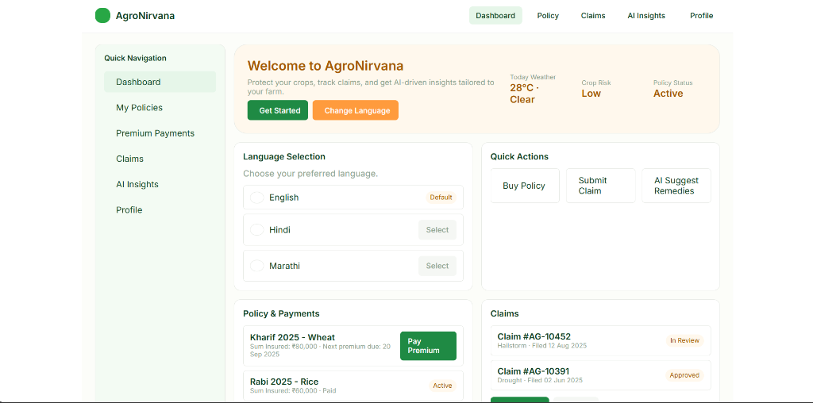Viewport: 813px width, 403px height.
Task: Go to Claims in the top navigation
Action: [x=592, y=16]
